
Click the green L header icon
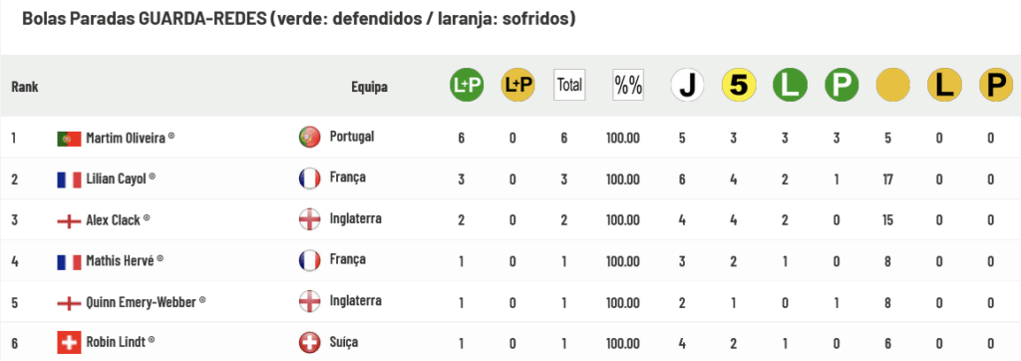point(790,86)
